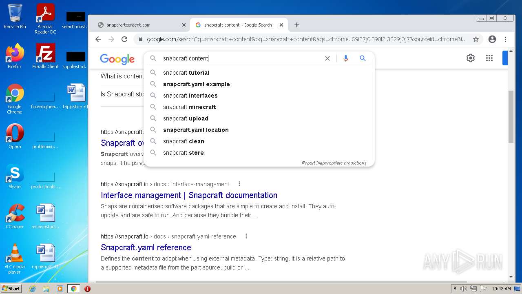The height and width of the screenshot is (294, 522).
Task: Open the receivestud document on desktop
Action: [45, 216]
